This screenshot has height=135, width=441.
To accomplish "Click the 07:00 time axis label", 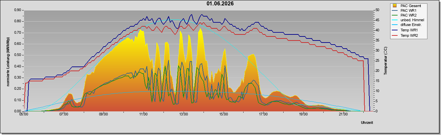I will click(64, 115).
